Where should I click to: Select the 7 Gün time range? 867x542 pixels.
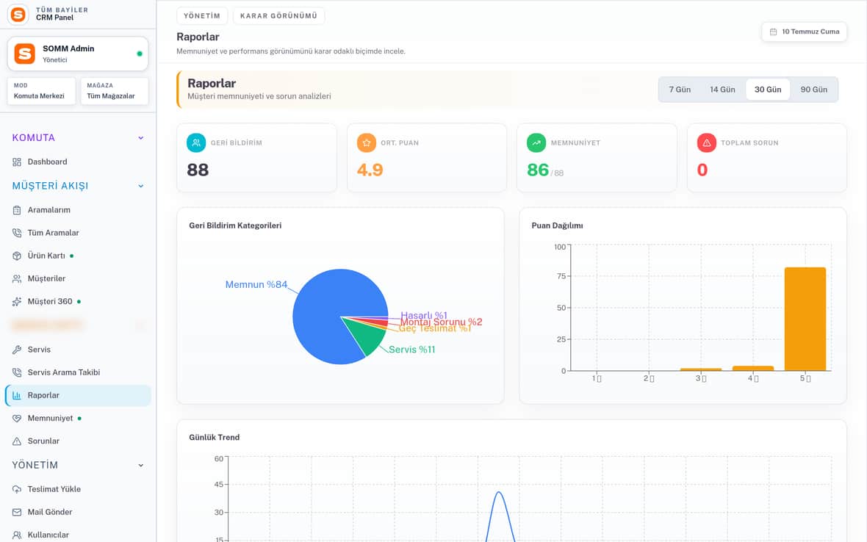pos(680,90)
